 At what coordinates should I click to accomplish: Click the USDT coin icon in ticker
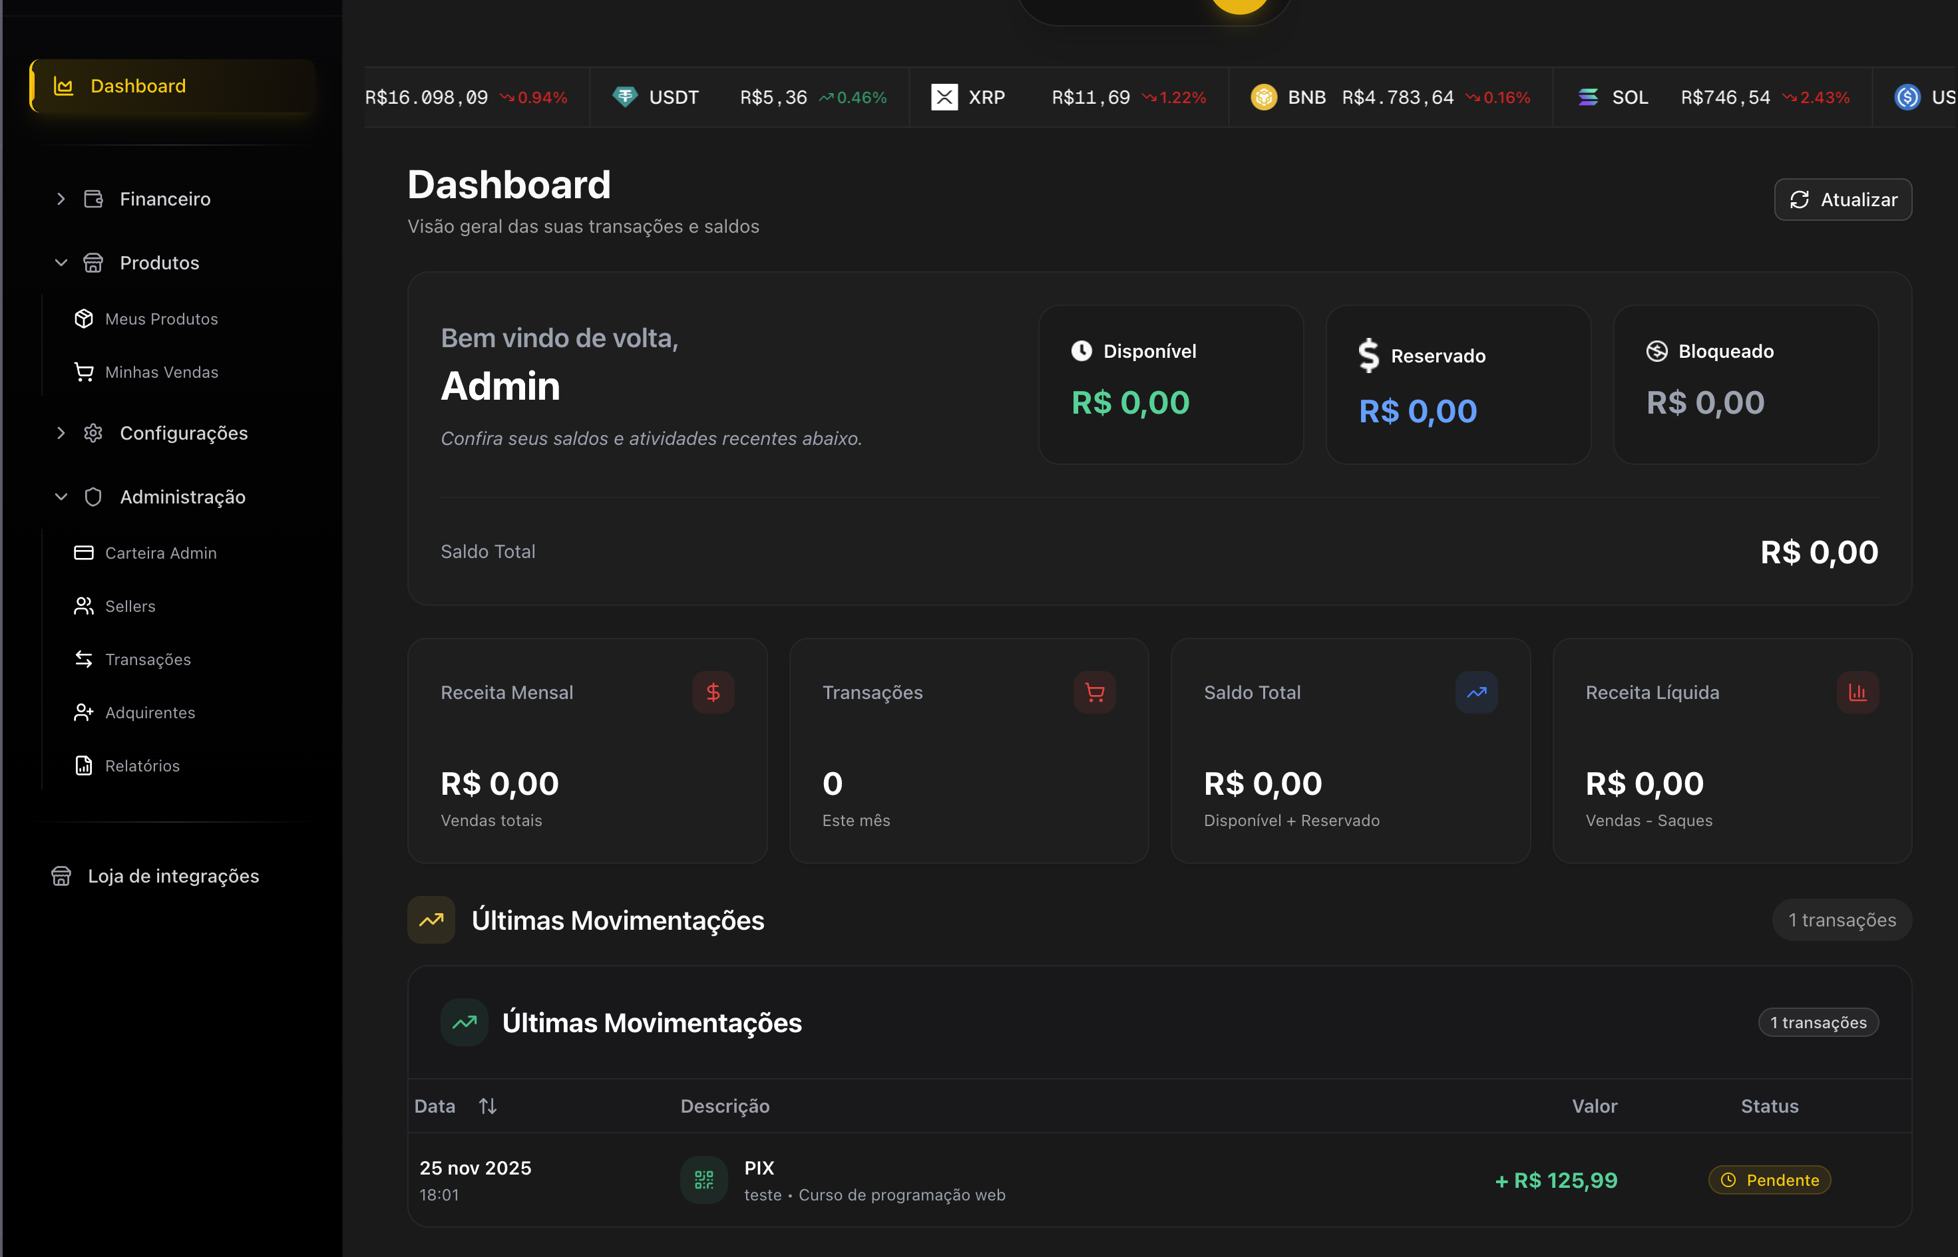625,97
